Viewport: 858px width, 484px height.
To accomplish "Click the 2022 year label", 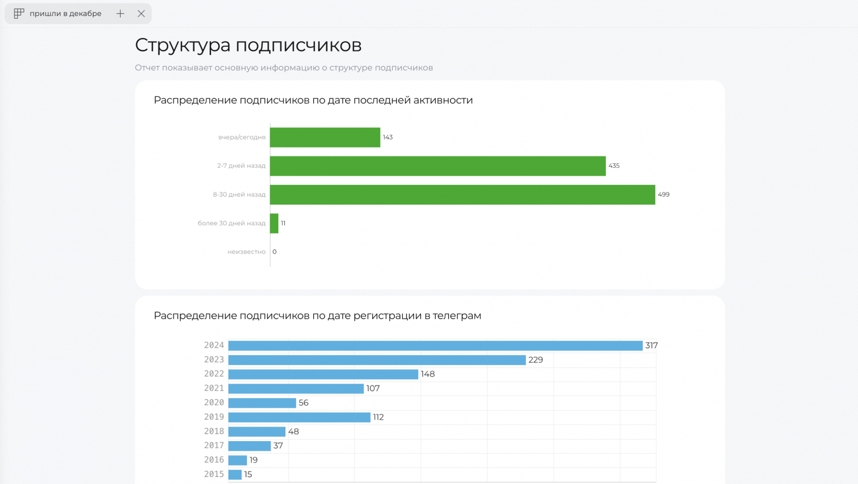I will [214, 374].
